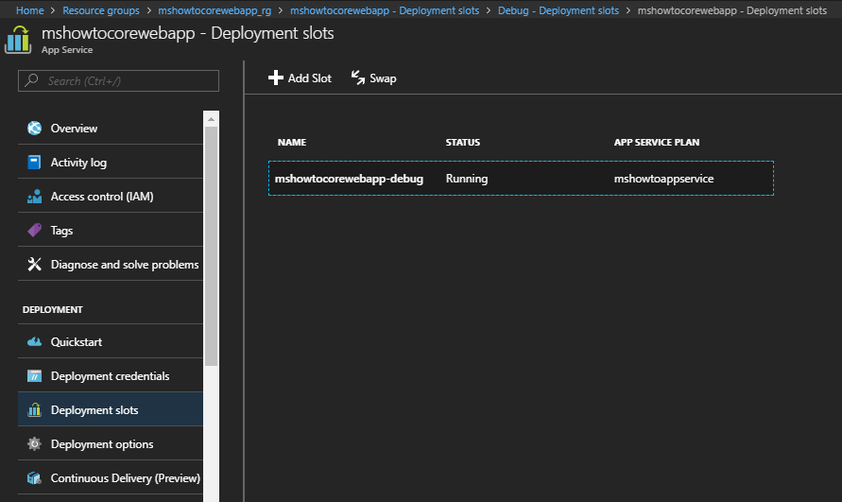Click the Swap button label
Screen dimensions: 842x502
pyautogui.click(x=383, y=78)
